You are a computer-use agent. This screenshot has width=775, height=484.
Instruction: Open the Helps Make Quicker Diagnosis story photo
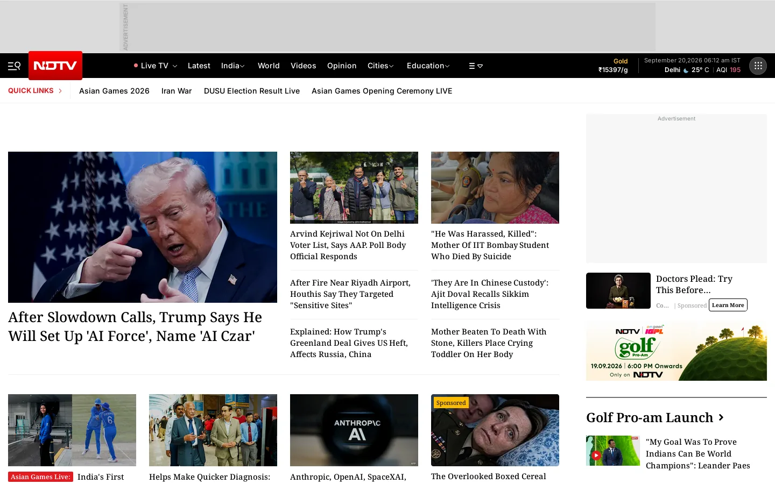(x=213, y=430)
